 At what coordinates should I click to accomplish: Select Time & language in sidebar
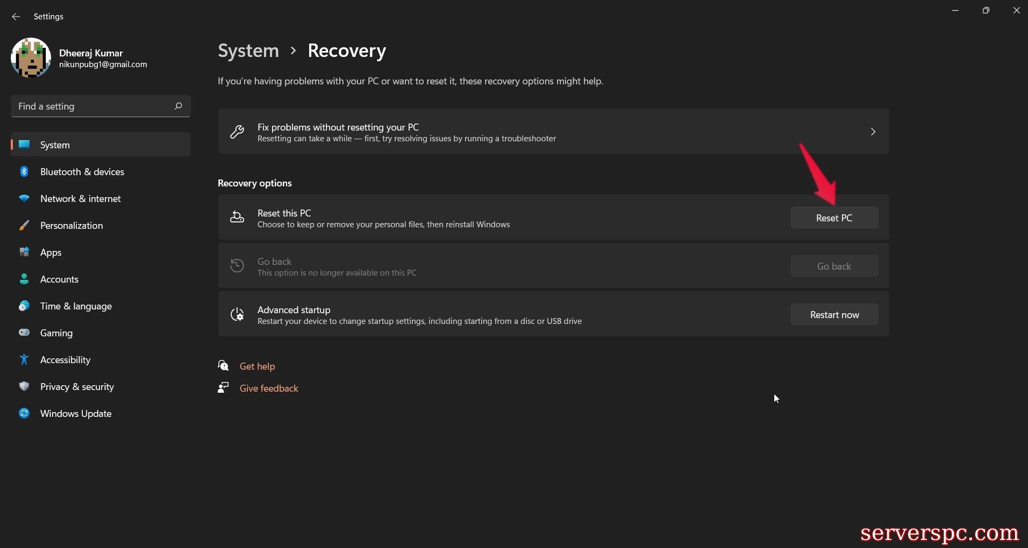[x=76, y=306]
